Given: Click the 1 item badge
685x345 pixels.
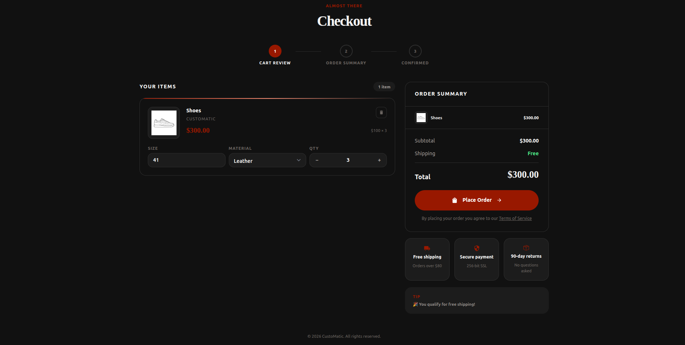Looking at the screenshot, I should pos(384,87).
